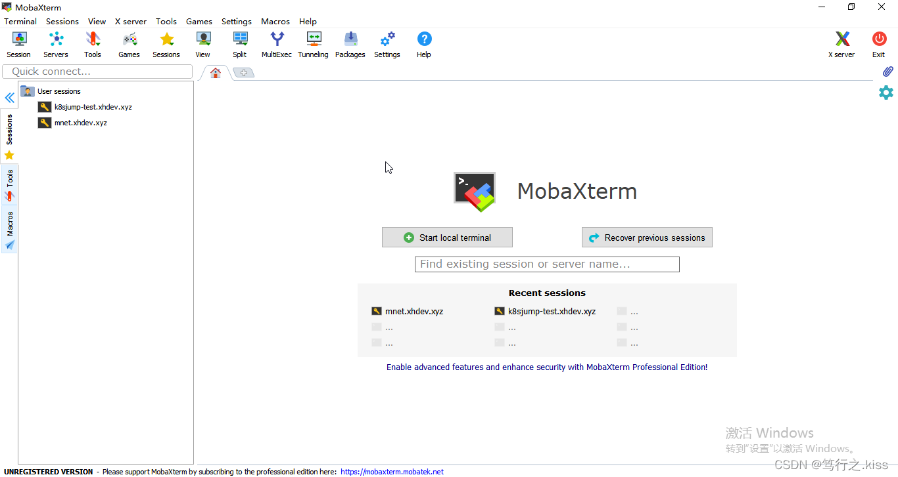Split the terminal view
This screenshot has height=477, width=898.
[x=239, y=44]
